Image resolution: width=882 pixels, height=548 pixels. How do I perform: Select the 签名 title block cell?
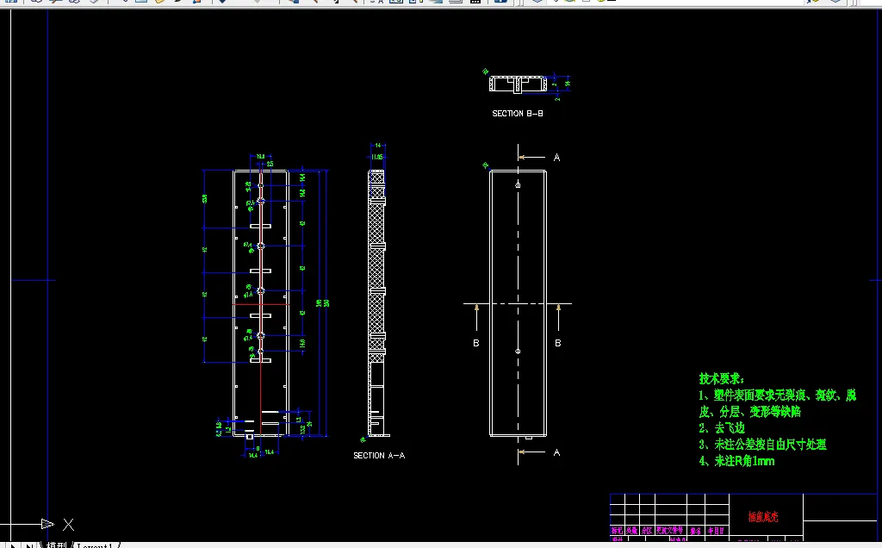tap(695, 531)
